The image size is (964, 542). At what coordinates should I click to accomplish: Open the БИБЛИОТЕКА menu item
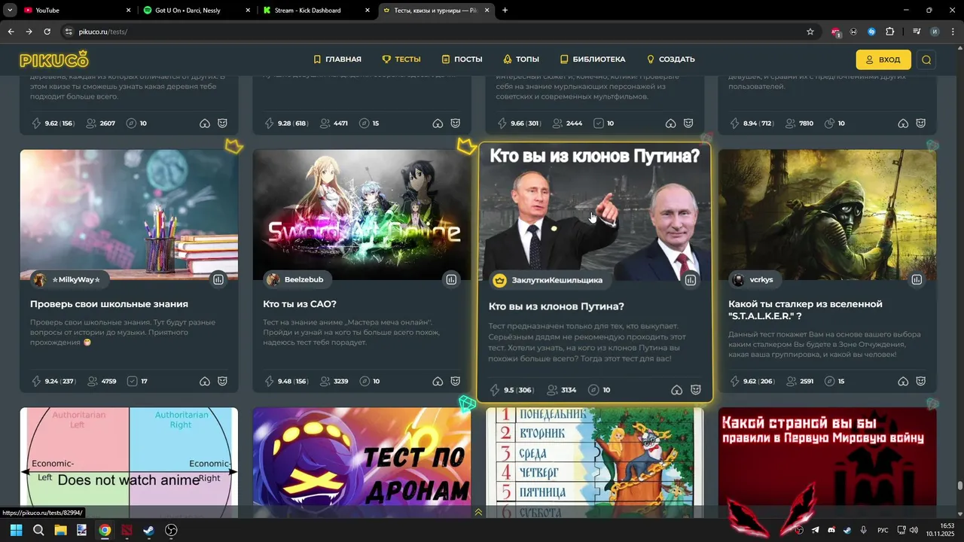pyautogui.click(x=592, y=59)
